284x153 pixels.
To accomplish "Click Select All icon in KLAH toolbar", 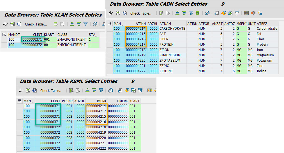I will pos(56,24).
